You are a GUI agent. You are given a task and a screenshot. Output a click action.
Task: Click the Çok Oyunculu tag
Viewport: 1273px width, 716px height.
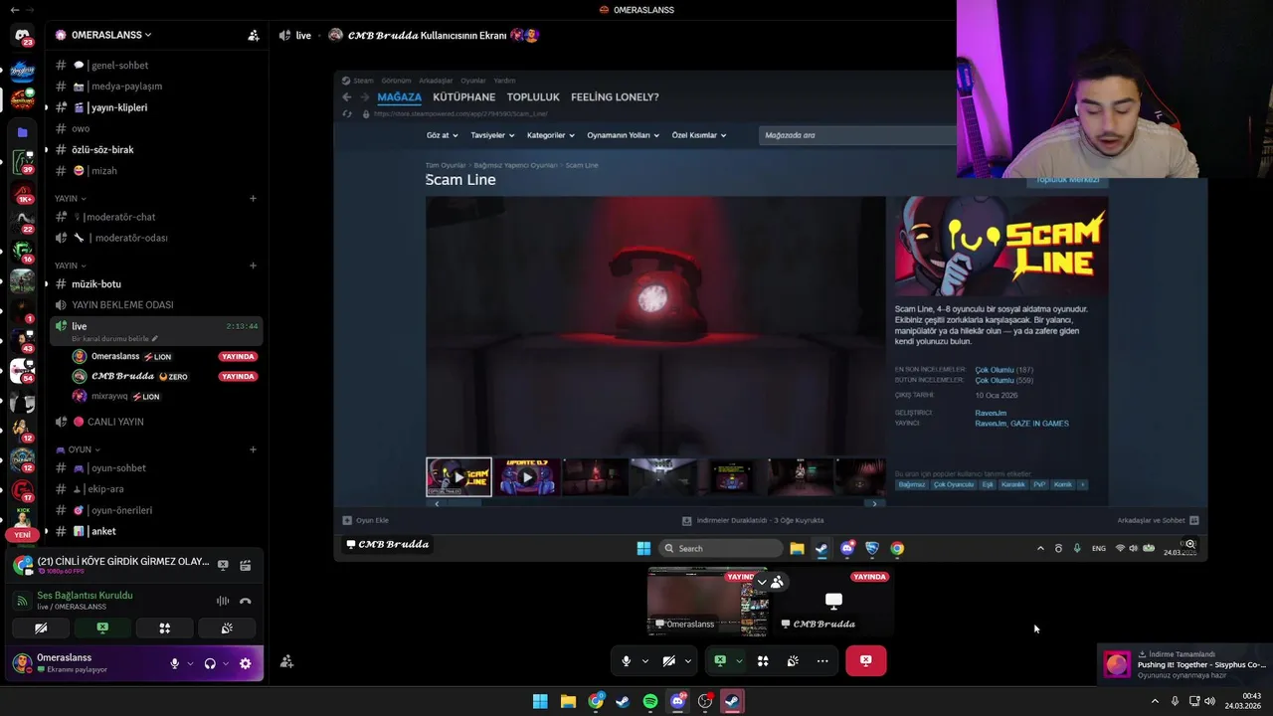click(953, 484)
